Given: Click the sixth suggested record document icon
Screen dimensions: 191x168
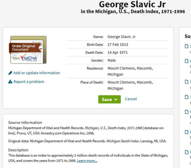Looking at the screenshot, I should pos(187,132).
